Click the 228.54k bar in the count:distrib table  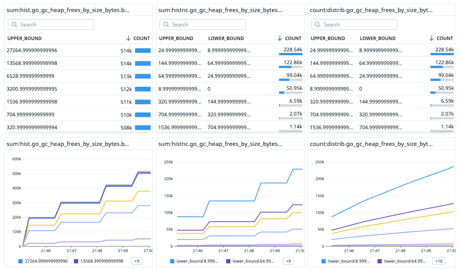point(442,54)
